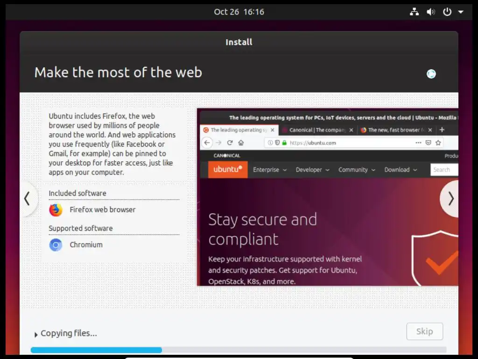Click the Pocket save icon

point(429,143)
